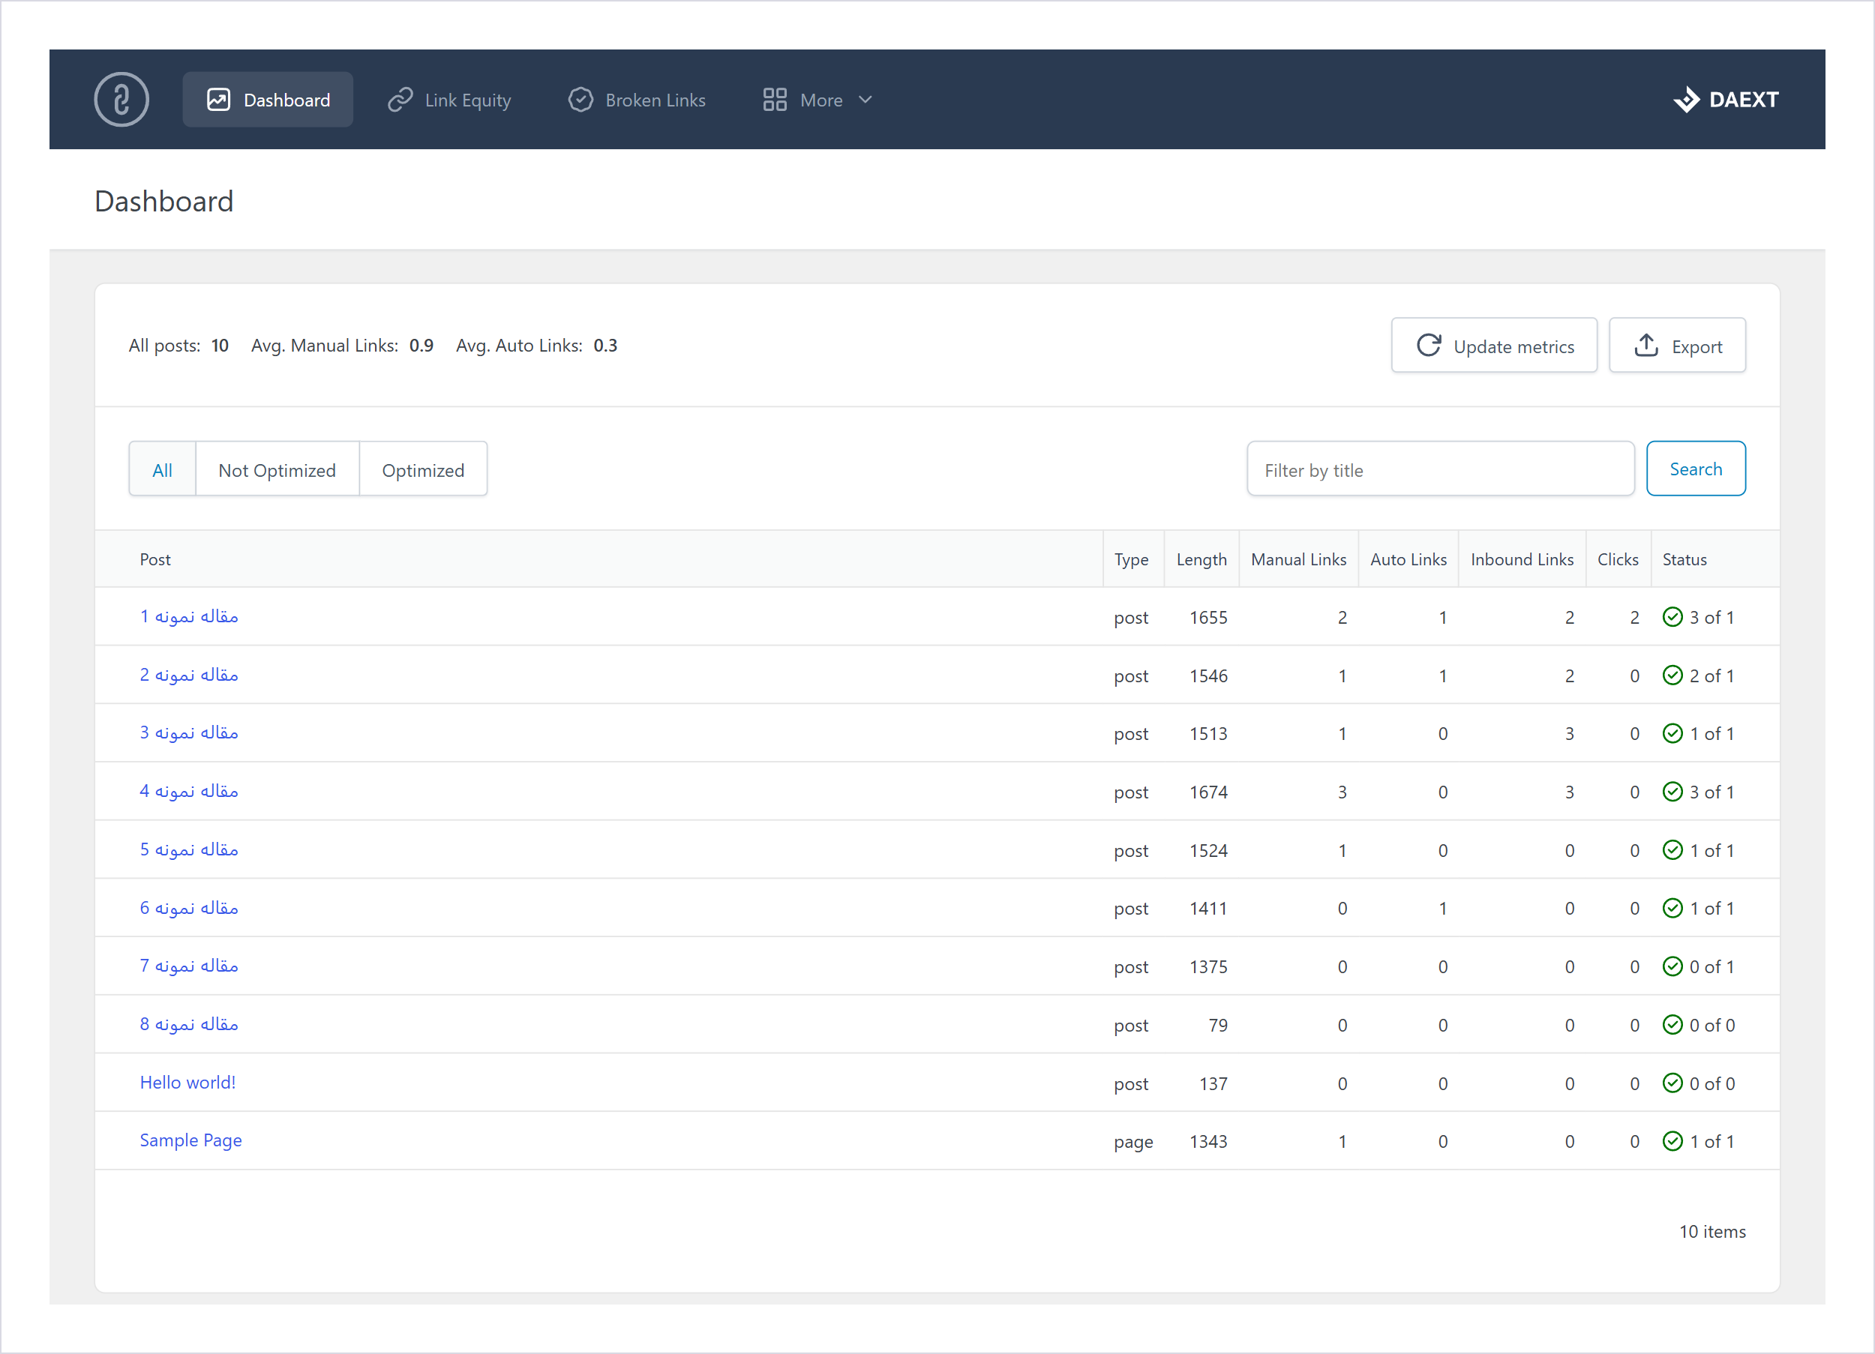Image resolution: width=1875 pixels, height=1354 pixels.
Task: Click the refresh icon in Update metrics
Action: click(1429, 346)
